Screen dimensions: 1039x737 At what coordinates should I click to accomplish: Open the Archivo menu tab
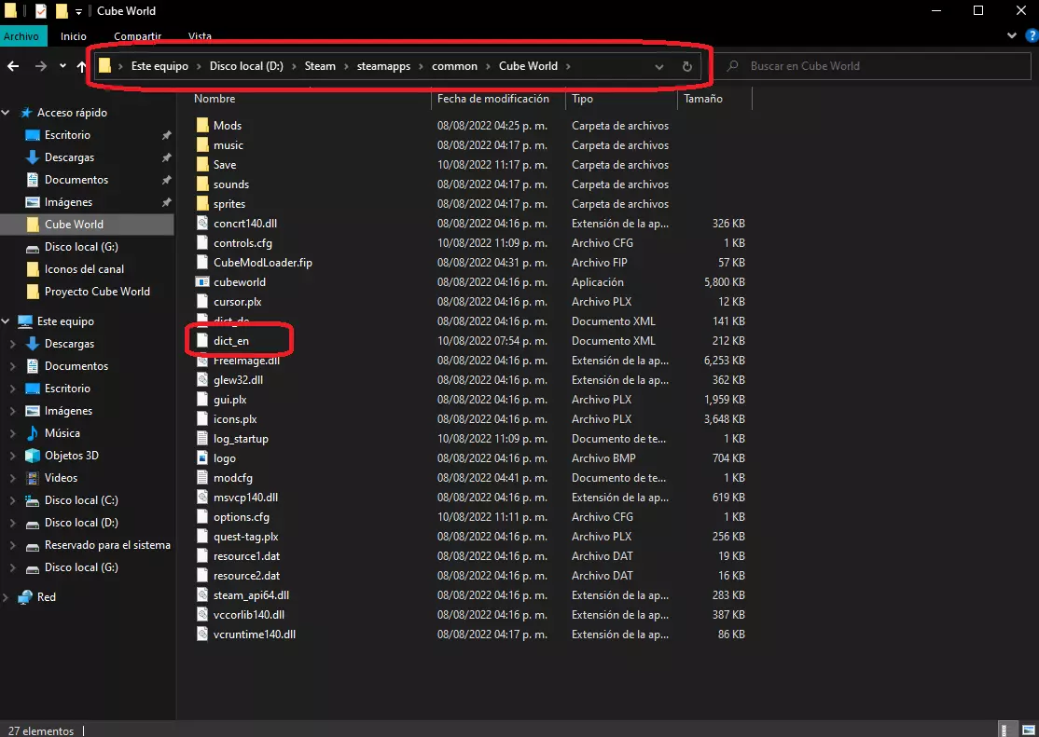21,36
